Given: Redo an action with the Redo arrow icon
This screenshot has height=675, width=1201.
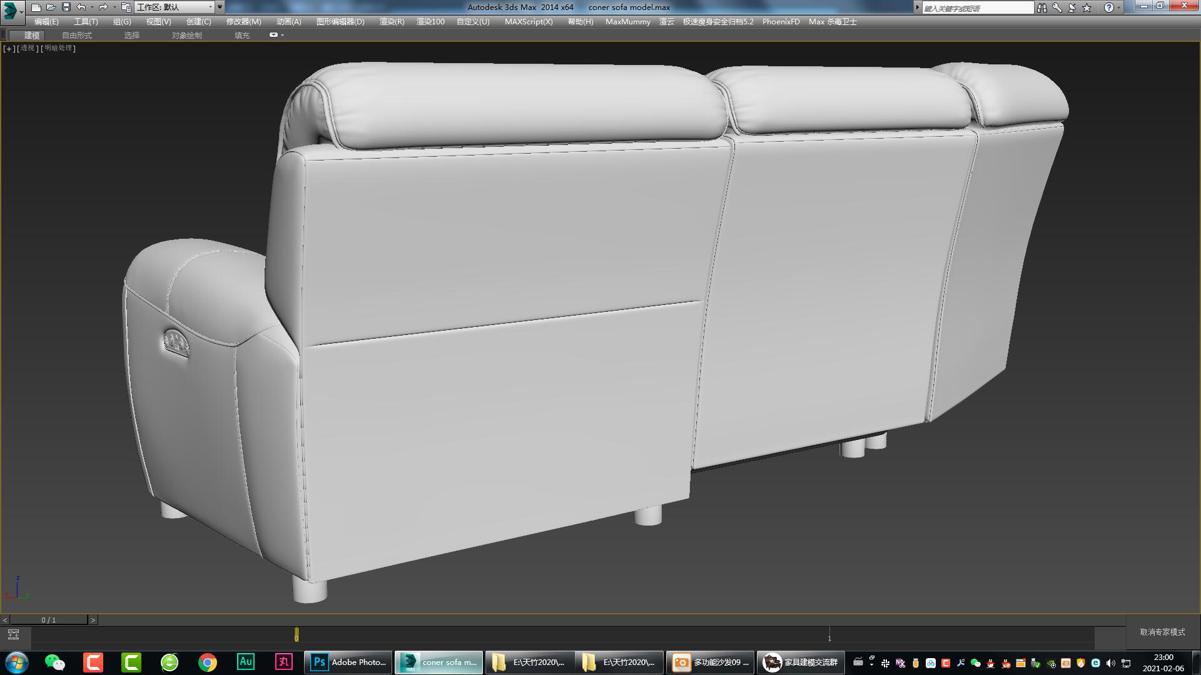Looking at the screenshot, I should click(x=102, y=7).
